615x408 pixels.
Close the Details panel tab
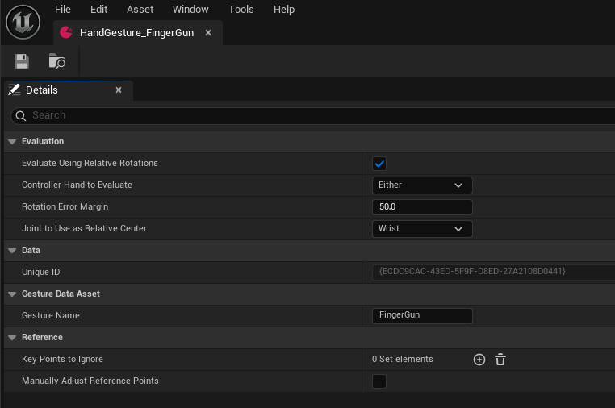[119, 90]
